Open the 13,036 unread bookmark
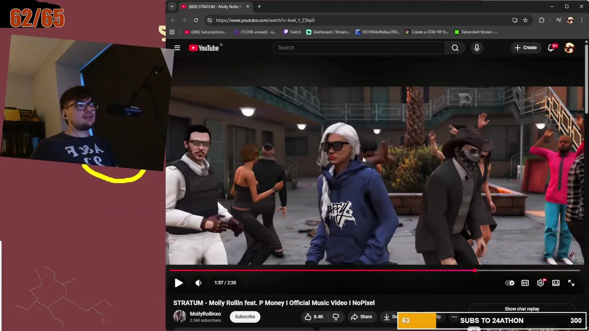This screenshot has height=331, width=589. pos(255,32)
